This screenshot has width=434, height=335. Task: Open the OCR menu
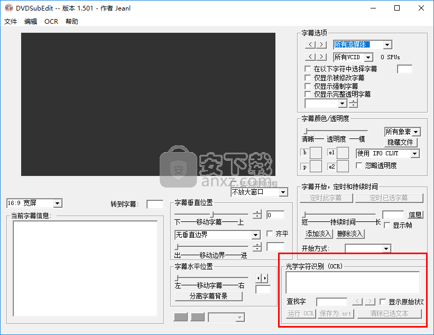[51, 21]
